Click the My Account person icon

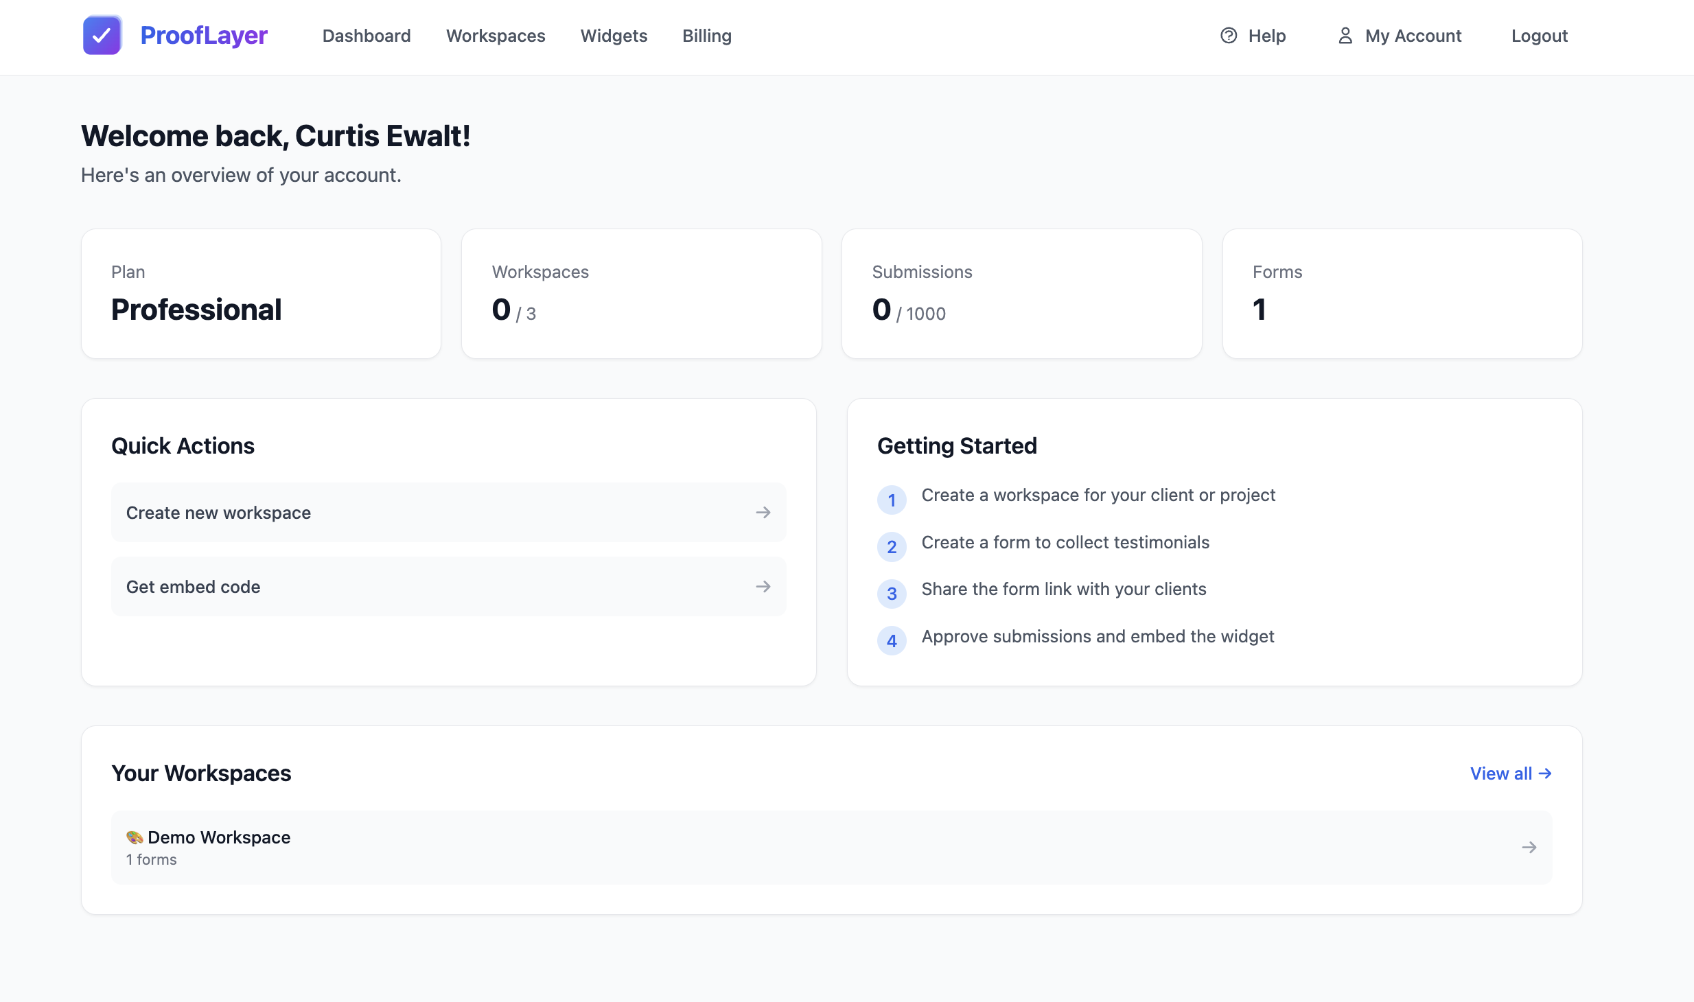click(1345, 36)
